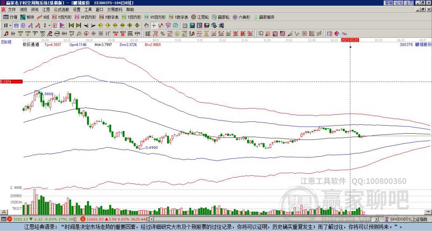Toggle the 权 adjustment button

[55, 26]
